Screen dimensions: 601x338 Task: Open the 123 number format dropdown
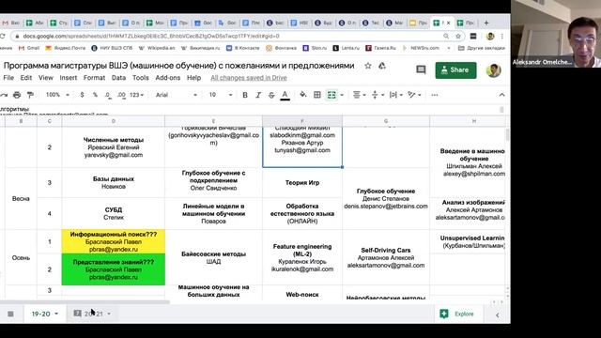(x=136, y=95)
